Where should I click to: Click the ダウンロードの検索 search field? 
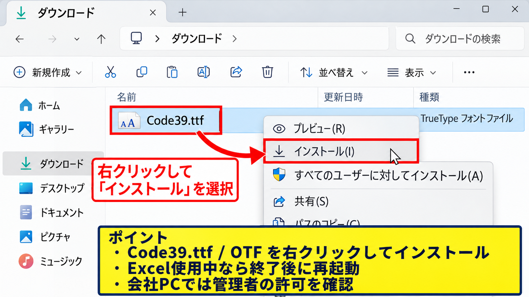tap(460, 39)
